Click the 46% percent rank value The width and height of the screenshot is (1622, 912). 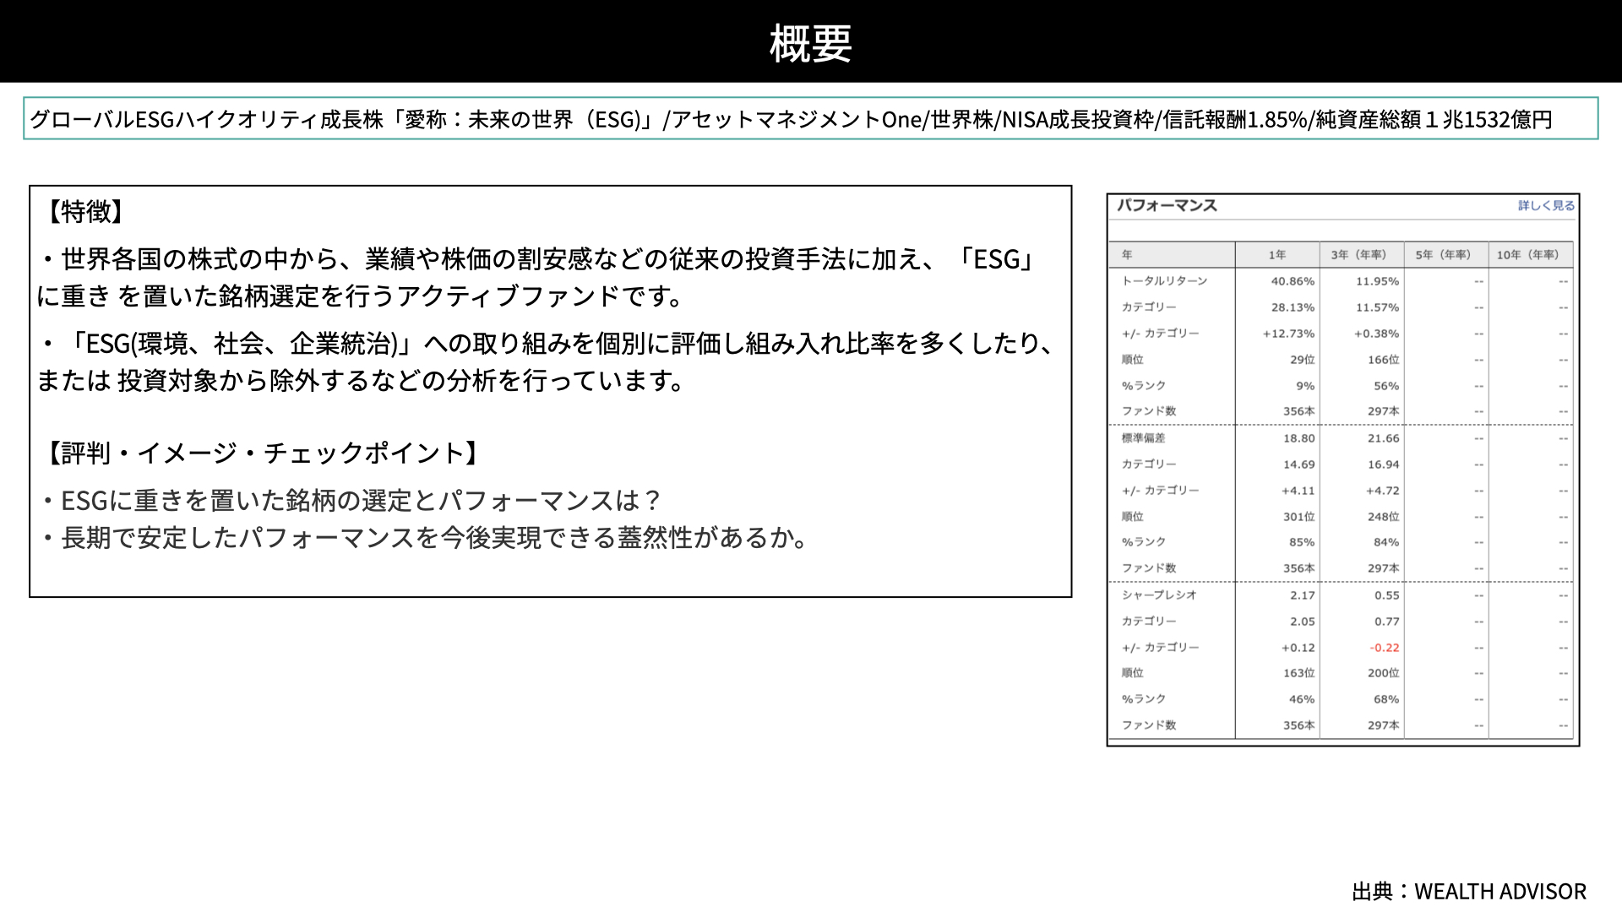[x=1302, y=699]
